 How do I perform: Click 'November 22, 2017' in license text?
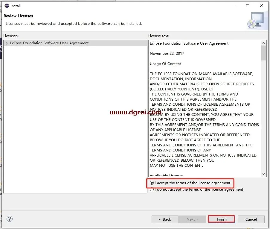(x=167, y=54)
